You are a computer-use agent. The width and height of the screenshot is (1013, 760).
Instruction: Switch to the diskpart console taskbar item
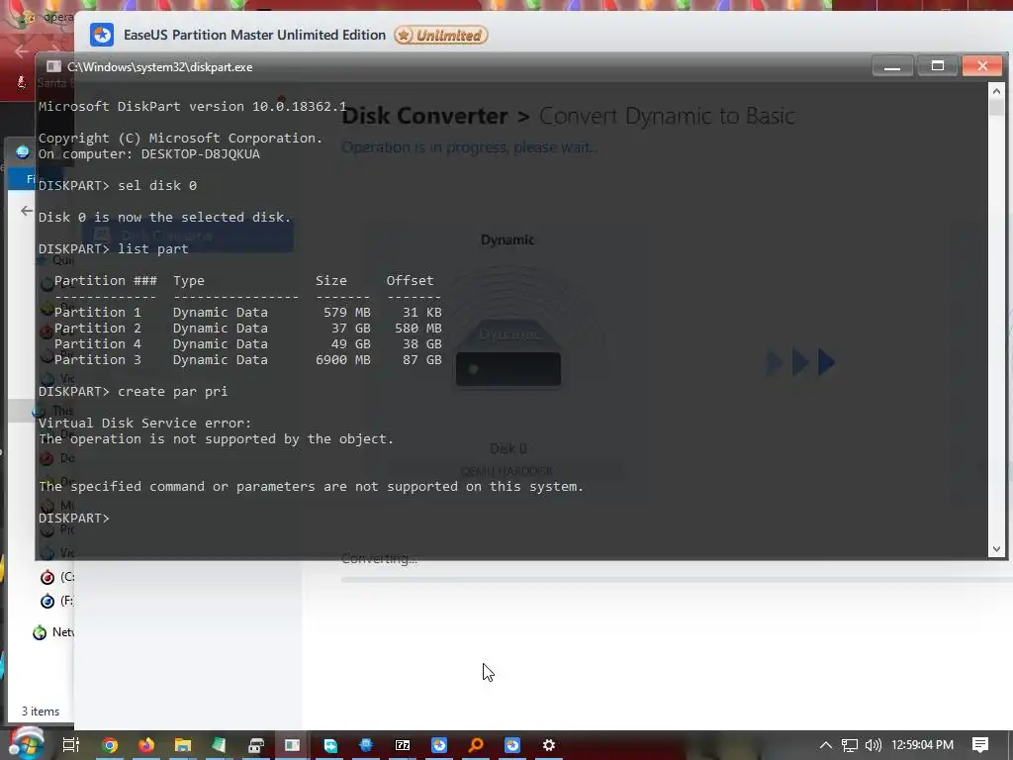pyautogui.click(x=292, y=745)
